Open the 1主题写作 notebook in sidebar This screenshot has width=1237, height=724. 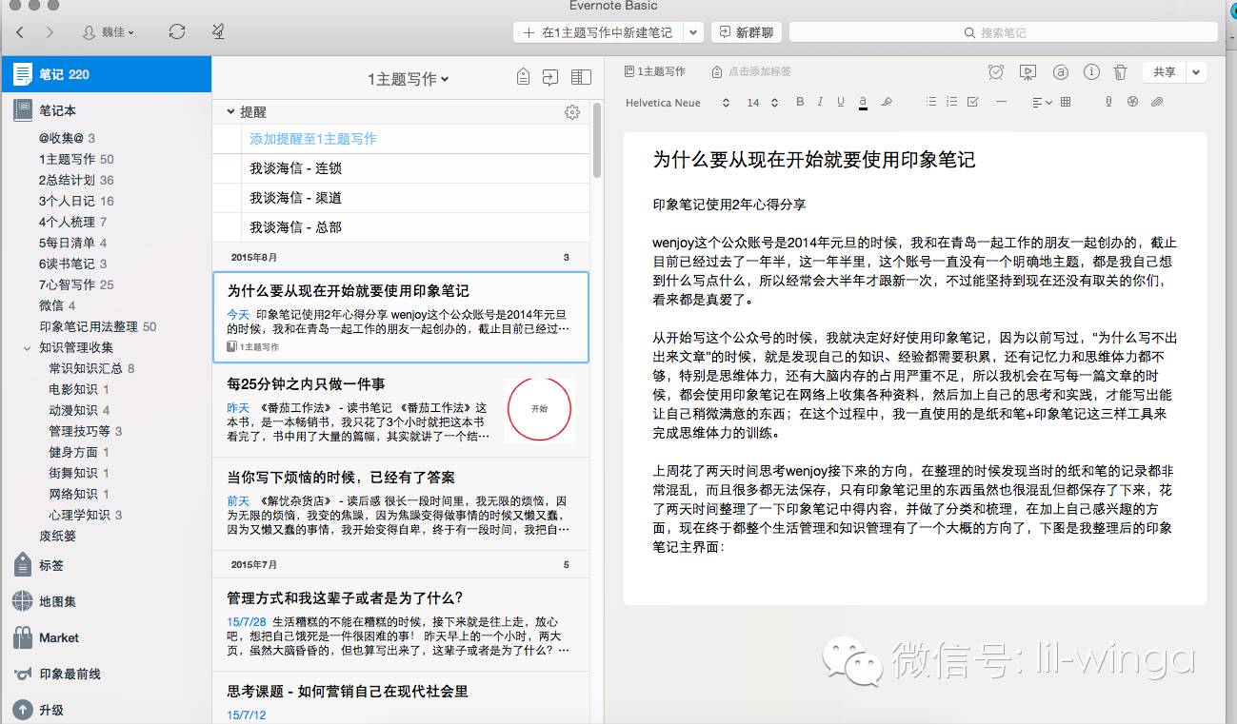pos(76,159)
